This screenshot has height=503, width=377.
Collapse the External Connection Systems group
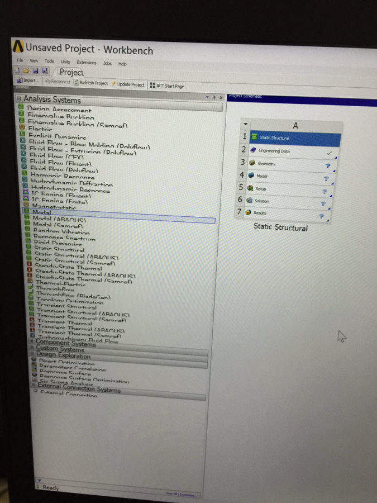pos(34,385)
